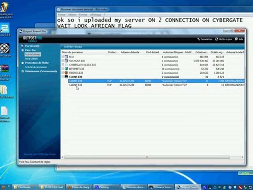Click the SVCHOST.EXE process icon
Screen dimensions: 253x190
click(x=66, y=61)
